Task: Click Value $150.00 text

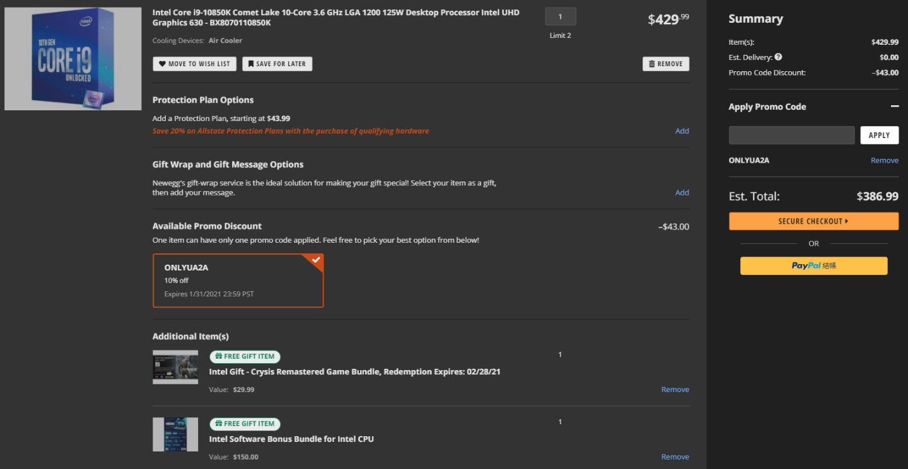Action: point(234,457)
